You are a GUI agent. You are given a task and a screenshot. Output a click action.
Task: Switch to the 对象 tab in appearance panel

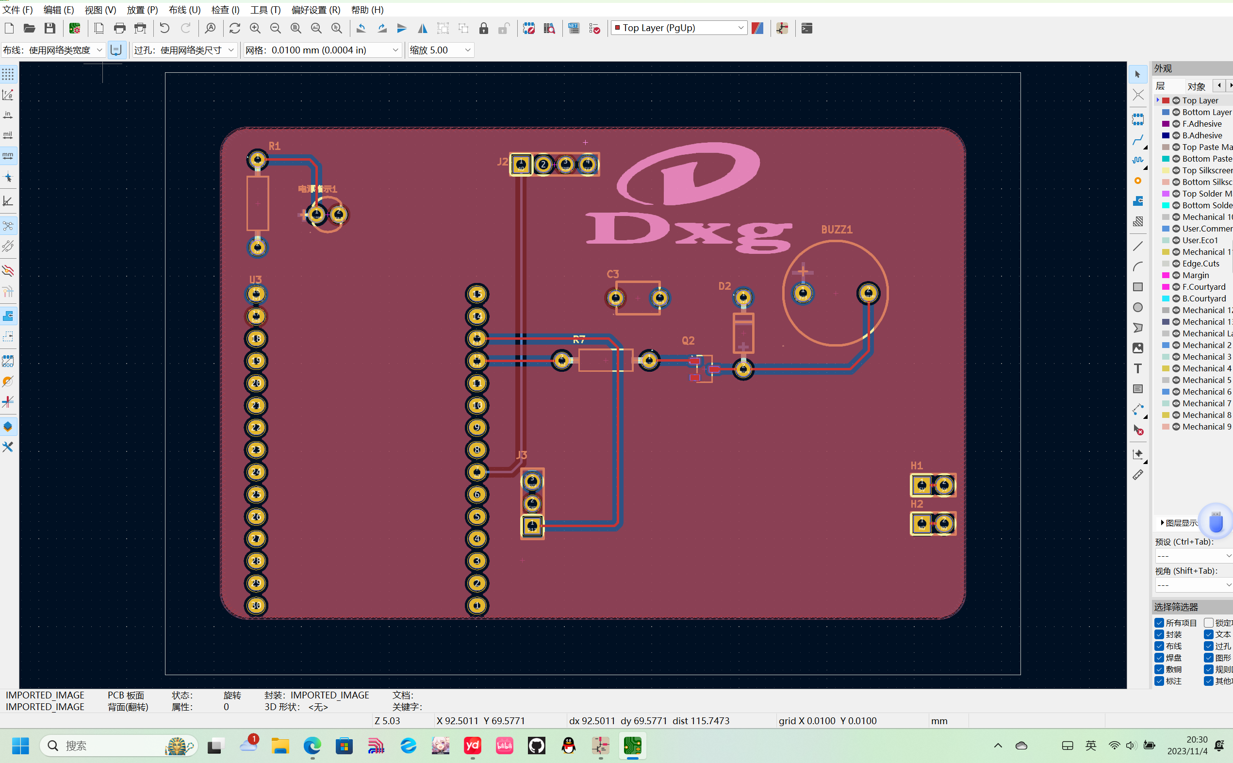pos(1196,86)
